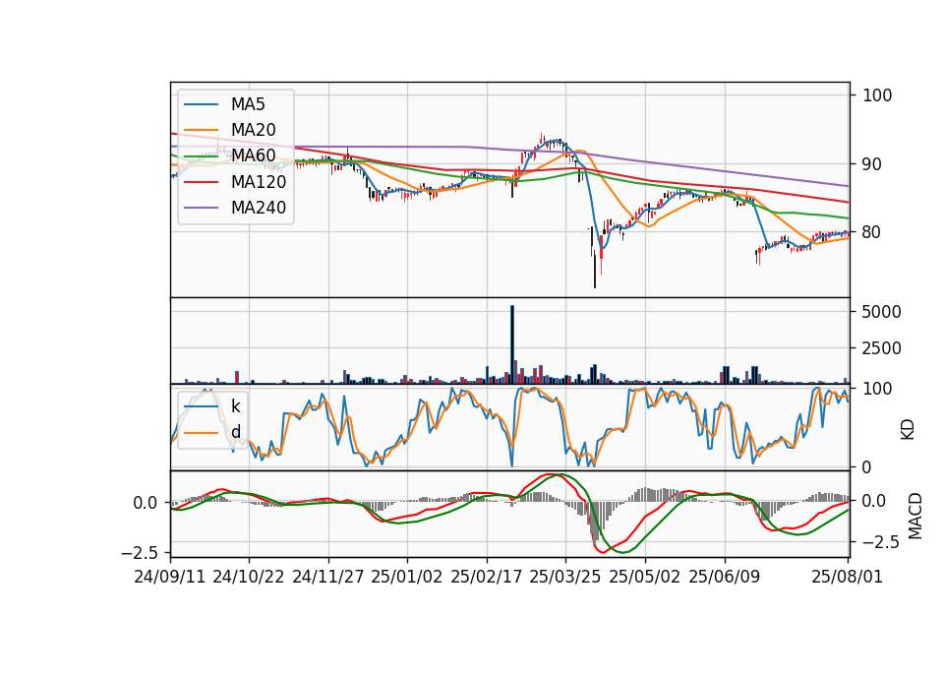Click the MA240 legend label
Image resolution: width=944 pixels, height=679 pixels.
tap(259, 208)
